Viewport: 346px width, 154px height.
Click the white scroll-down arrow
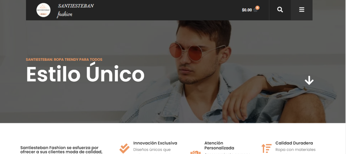click(x=309, y=80)
